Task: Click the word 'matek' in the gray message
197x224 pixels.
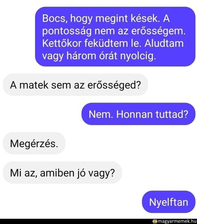Action: [34, 85]
